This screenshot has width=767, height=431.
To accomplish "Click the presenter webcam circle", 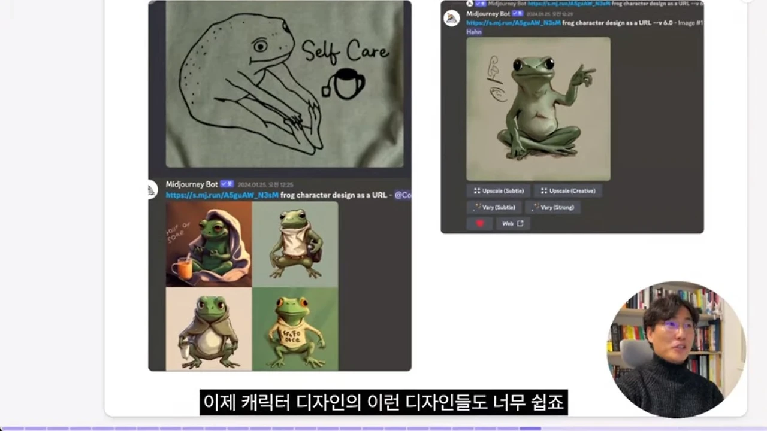I will (676, 350).
